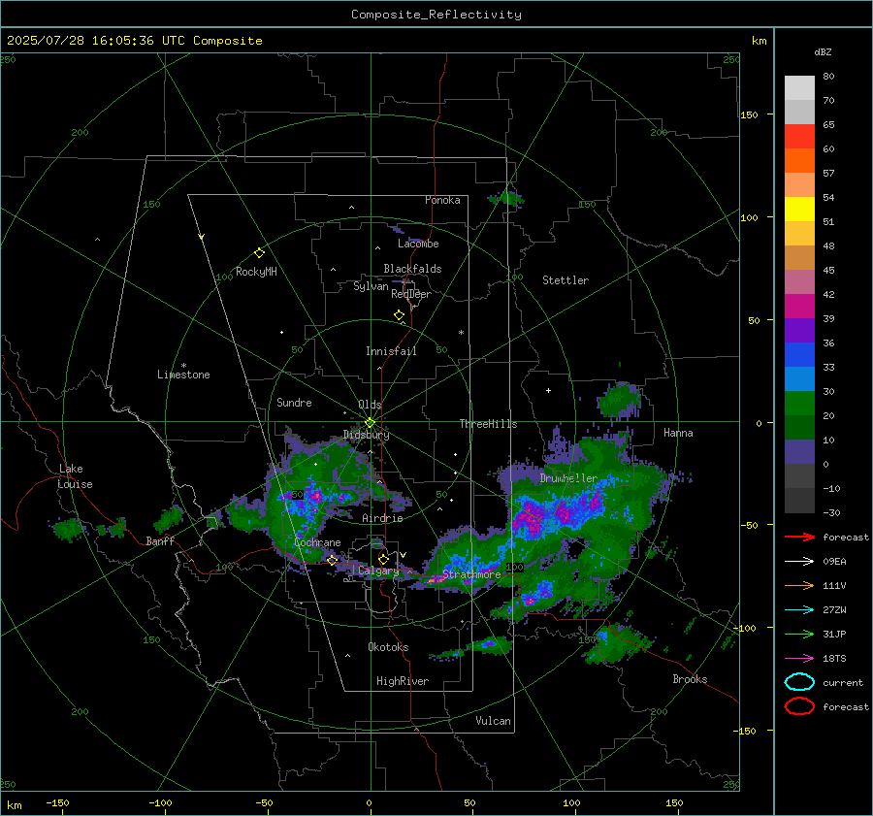The height and width of the screenshot is (816, 873).
Task: Click the Vulcan city label
Action: tap(493, 721)
